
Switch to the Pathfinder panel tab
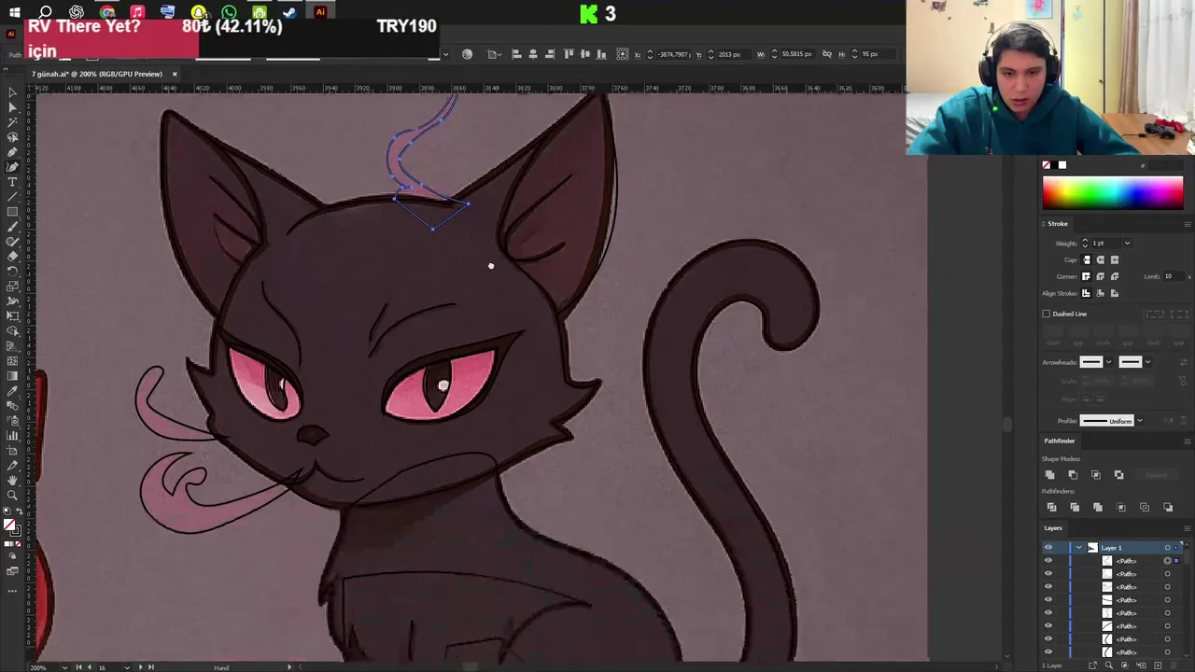1059,441
